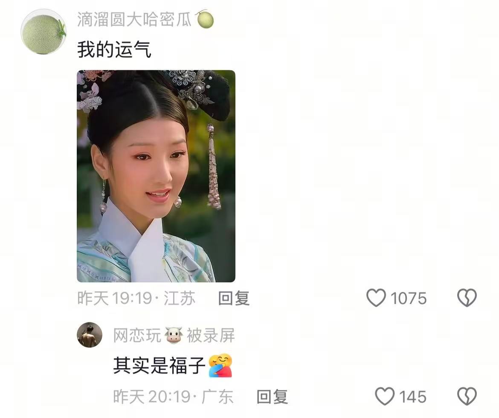Dislike the 我的运气 comment via broken heart
Viewport: 499px width, 418px height.
coord(467,298)
